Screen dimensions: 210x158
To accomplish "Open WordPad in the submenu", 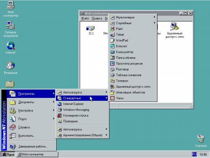I will [x=133, y=40].
